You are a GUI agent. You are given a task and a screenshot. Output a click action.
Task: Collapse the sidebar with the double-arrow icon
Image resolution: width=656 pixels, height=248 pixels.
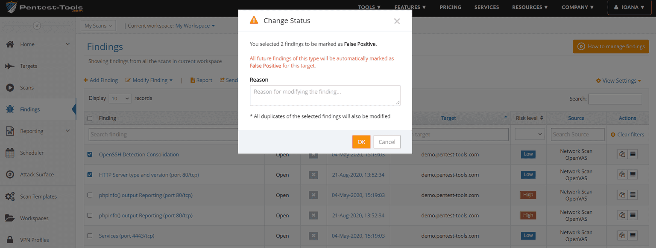[x=37, y=26]
